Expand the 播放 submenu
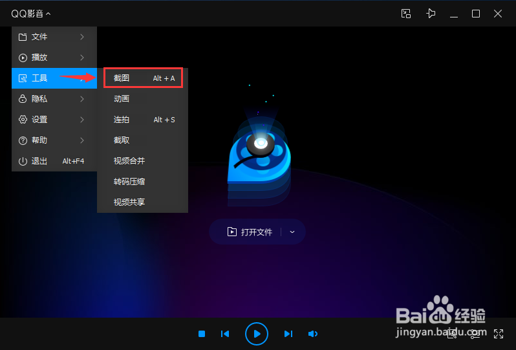The height and width of the screenshot is (350, 516). click(54, 58)
